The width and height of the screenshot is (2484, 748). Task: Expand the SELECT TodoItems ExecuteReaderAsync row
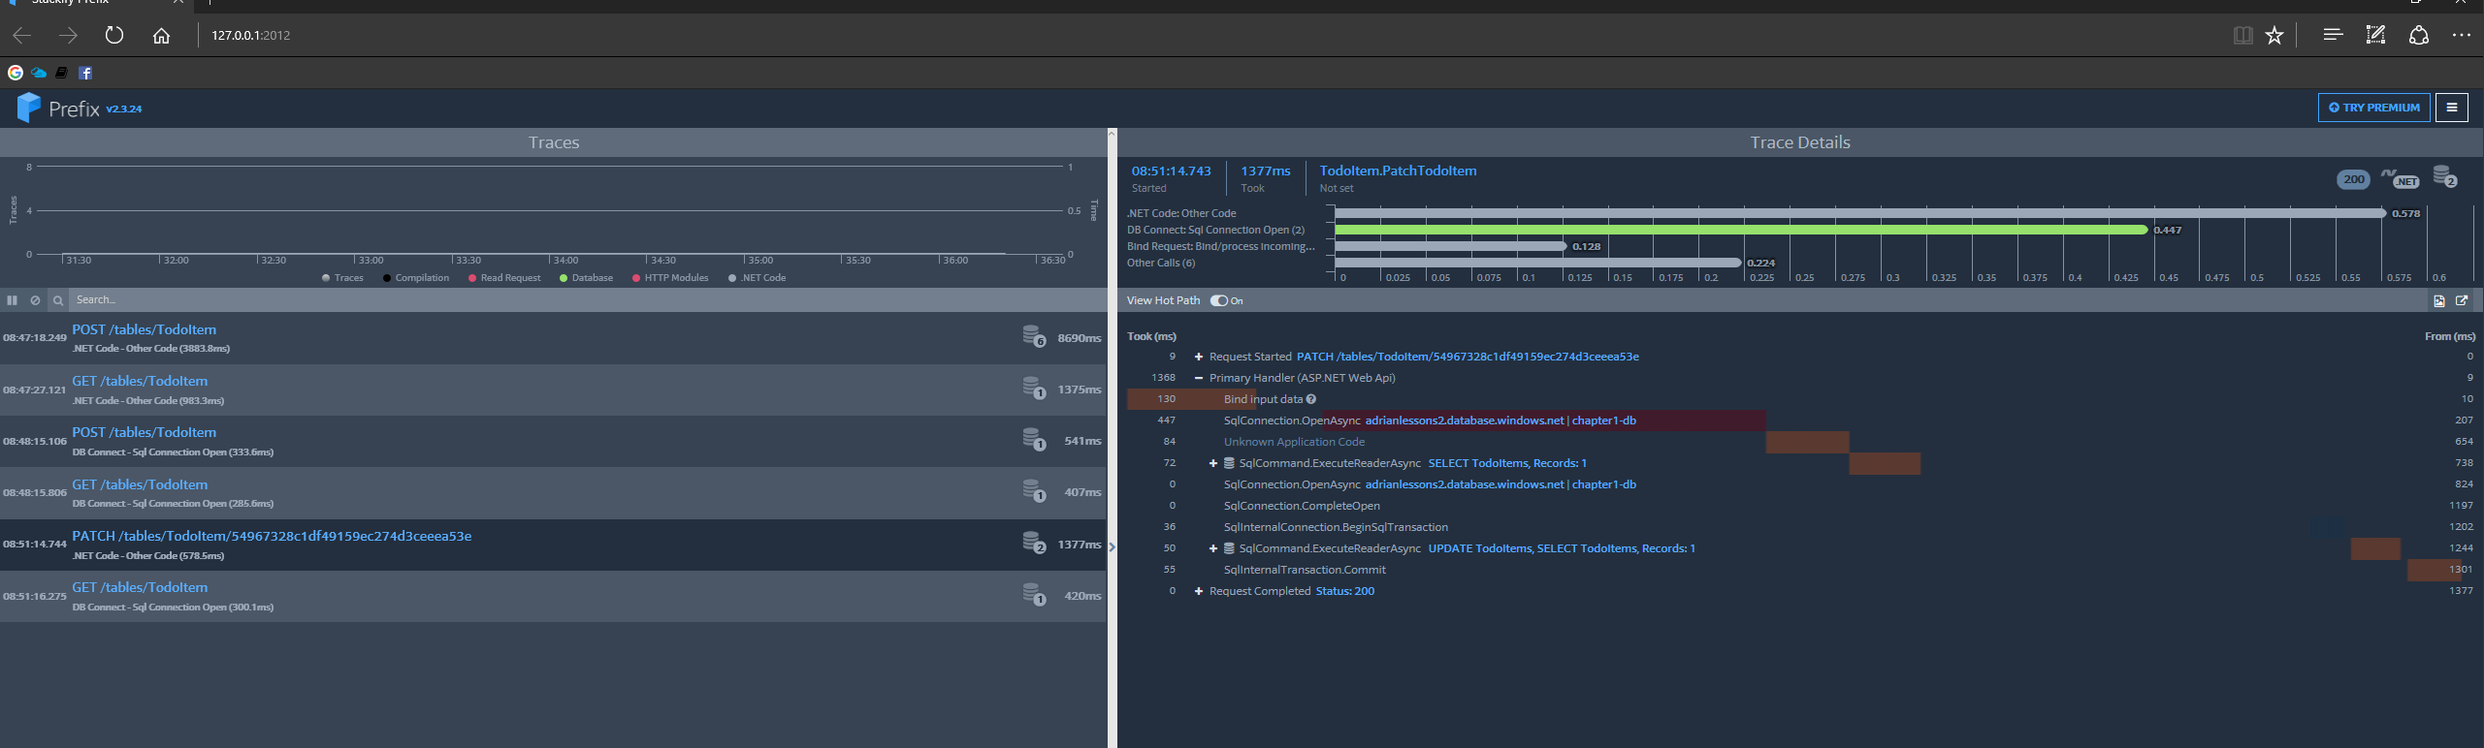coord(1213,463)
